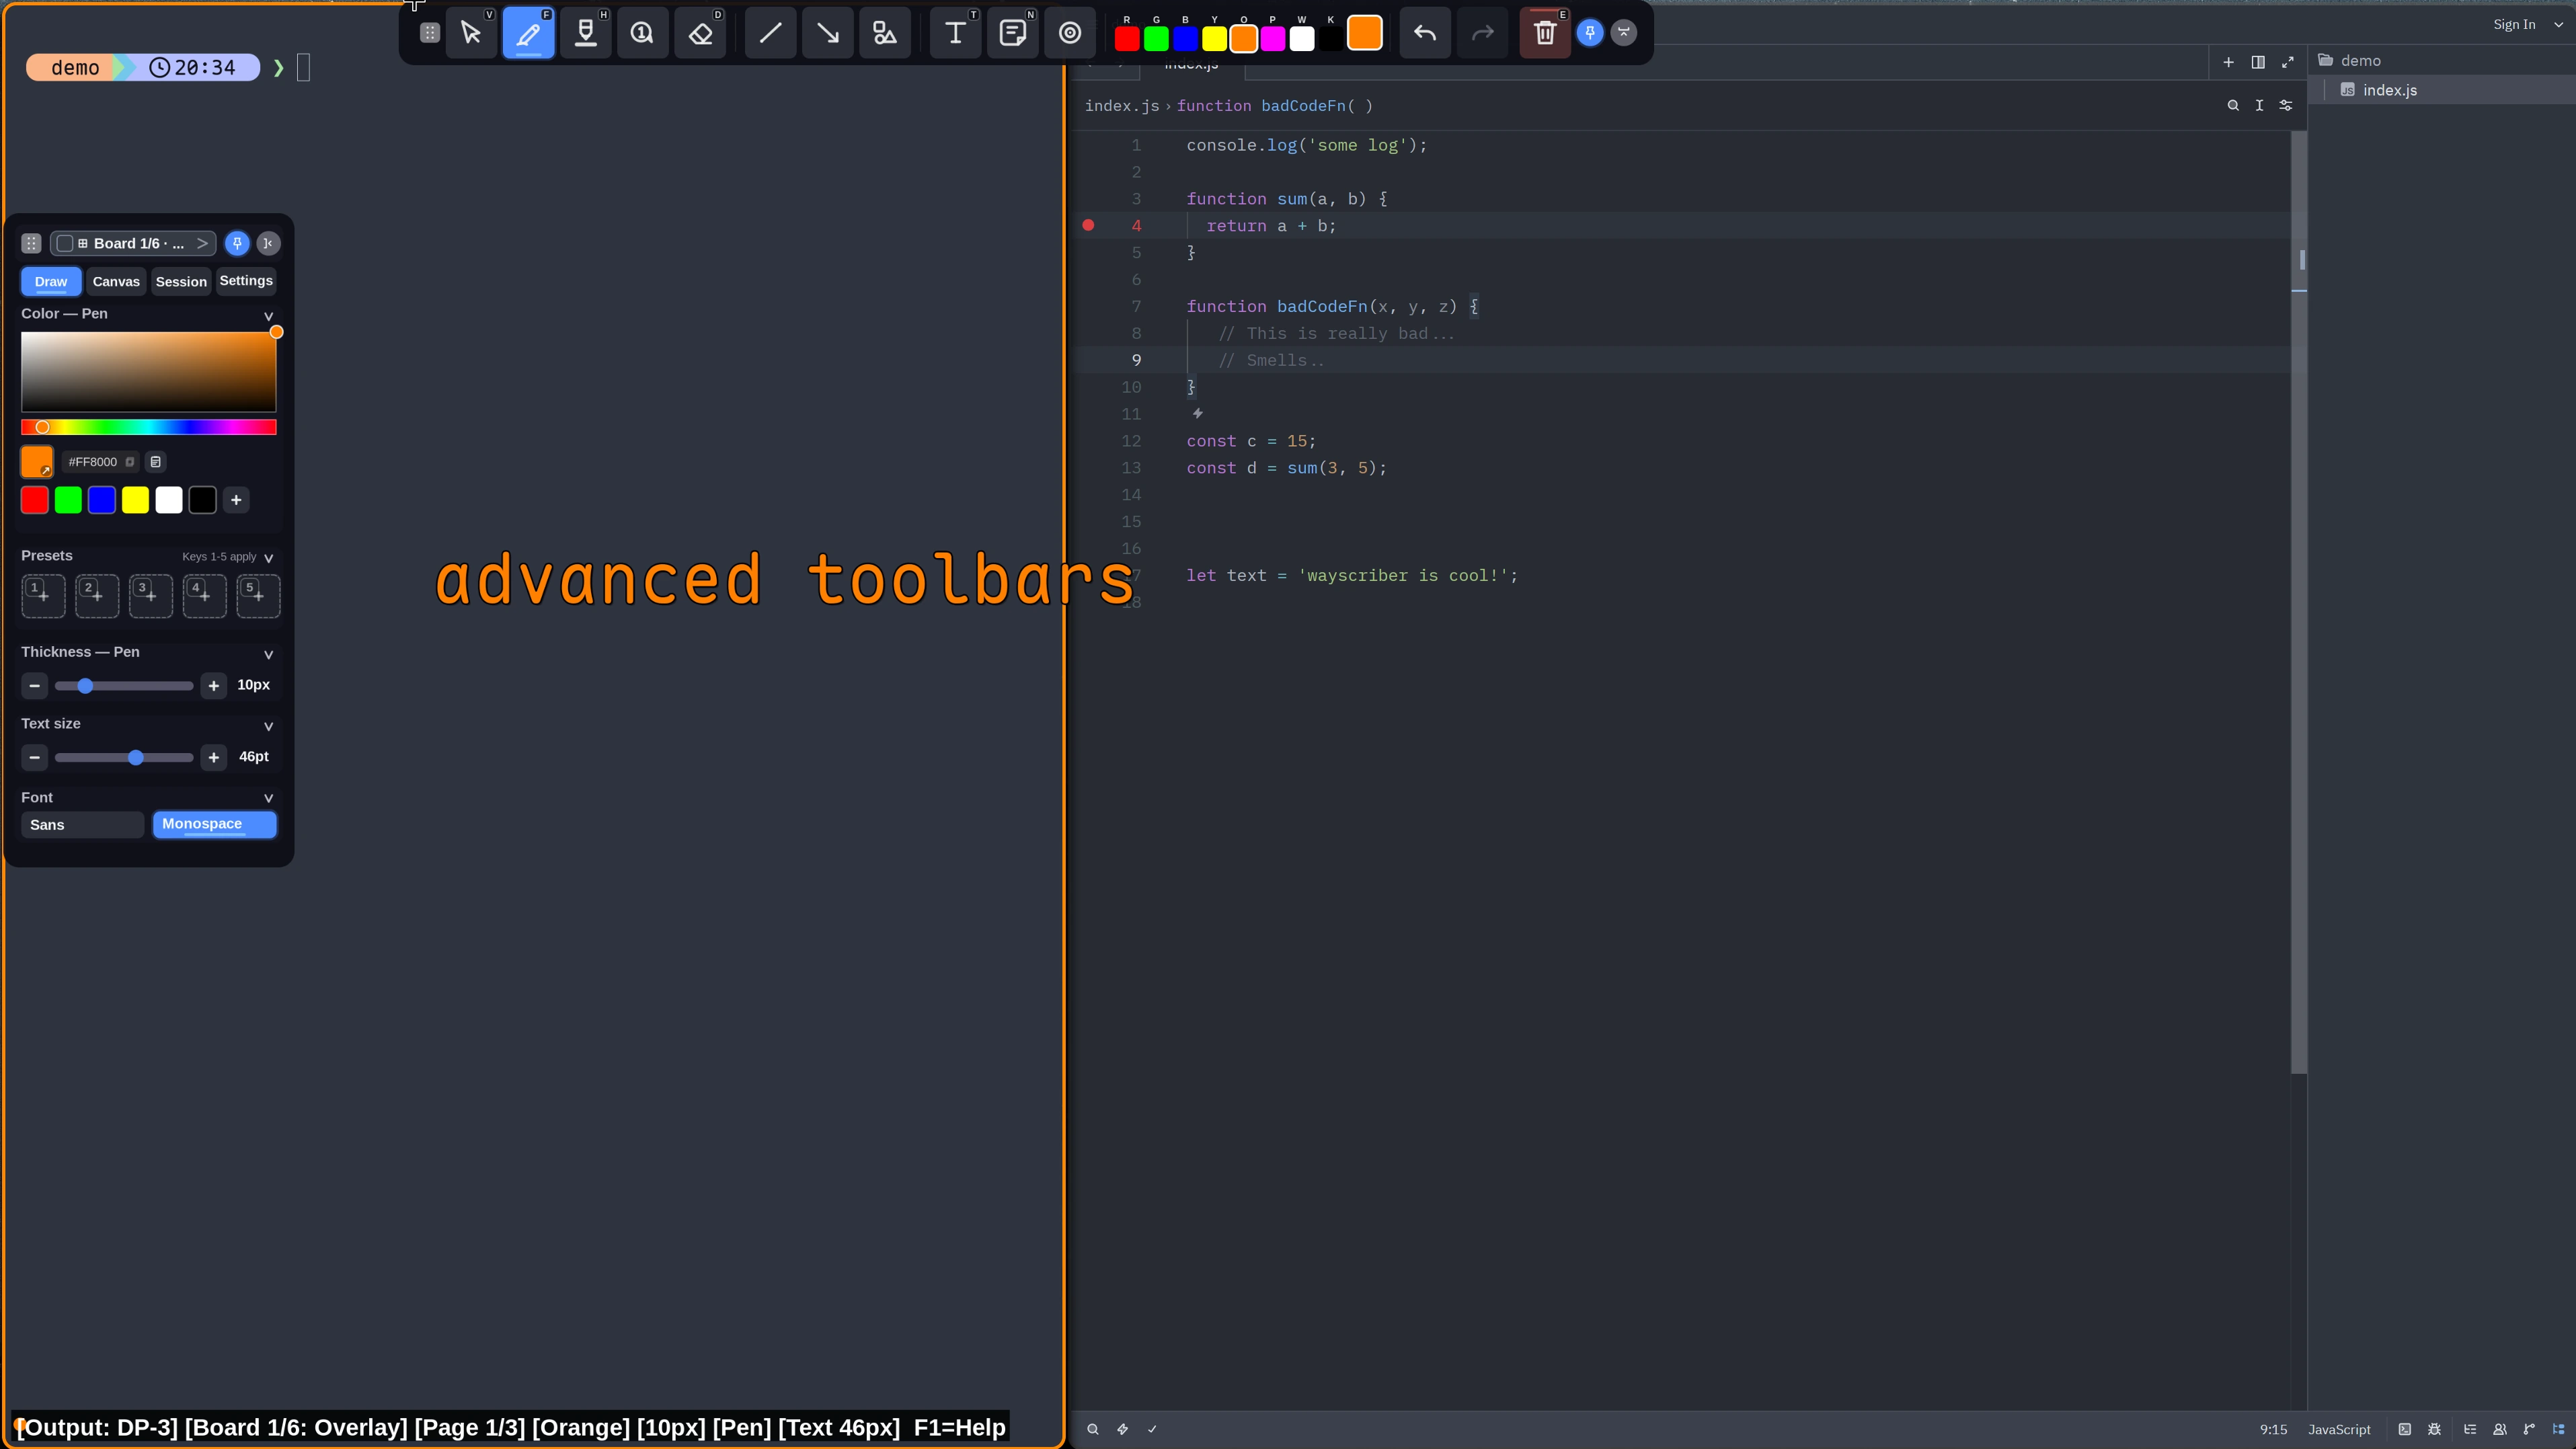Switch to the Draw tab
The height and width of the screenshot is (1449, 2576).
pyautogui.click(x=51, y=281)
